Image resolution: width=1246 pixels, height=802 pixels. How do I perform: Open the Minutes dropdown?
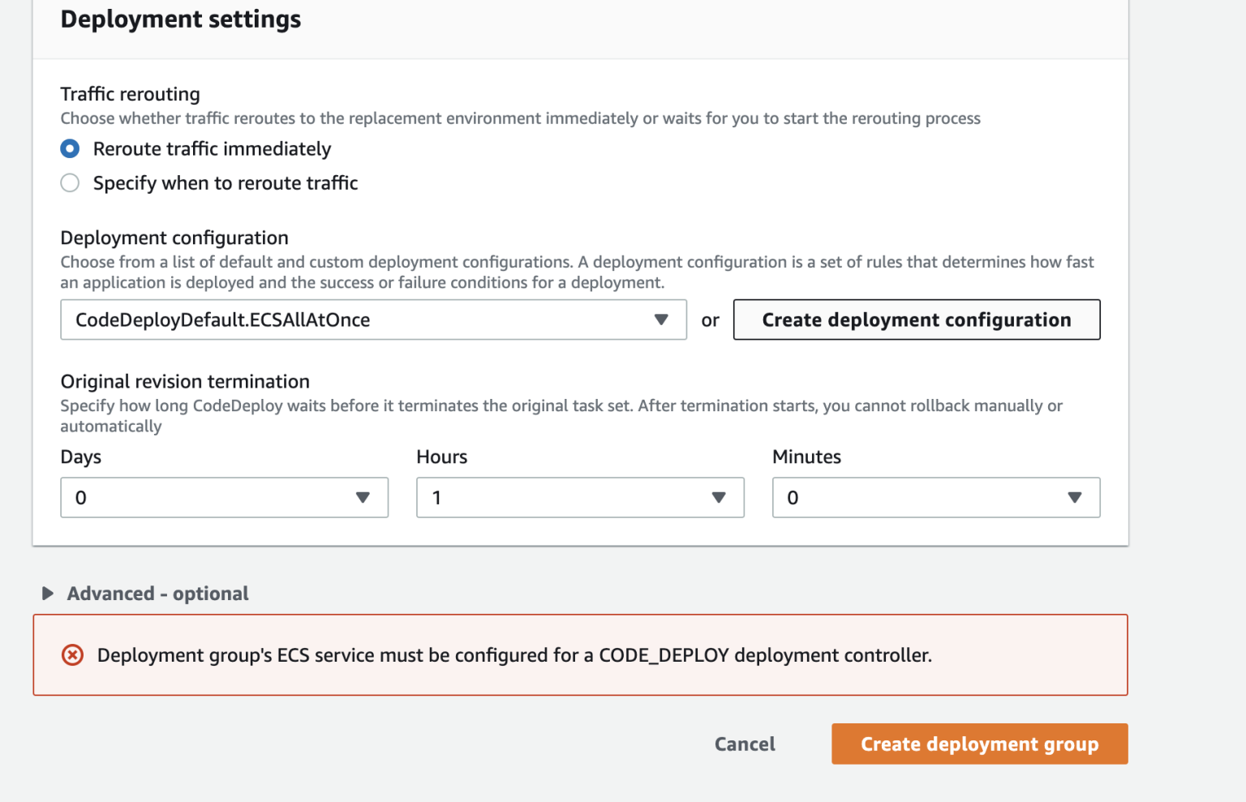tap(935, 497)
